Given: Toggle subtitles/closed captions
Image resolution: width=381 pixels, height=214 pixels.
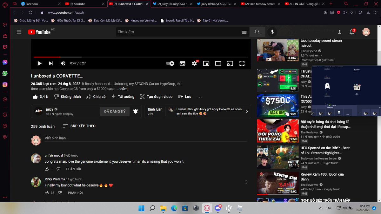Looking at the screenshot, I should click(183, 63).
